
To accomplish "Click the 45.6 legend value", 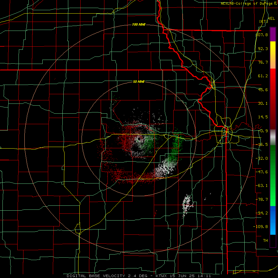I will point(263,90).
